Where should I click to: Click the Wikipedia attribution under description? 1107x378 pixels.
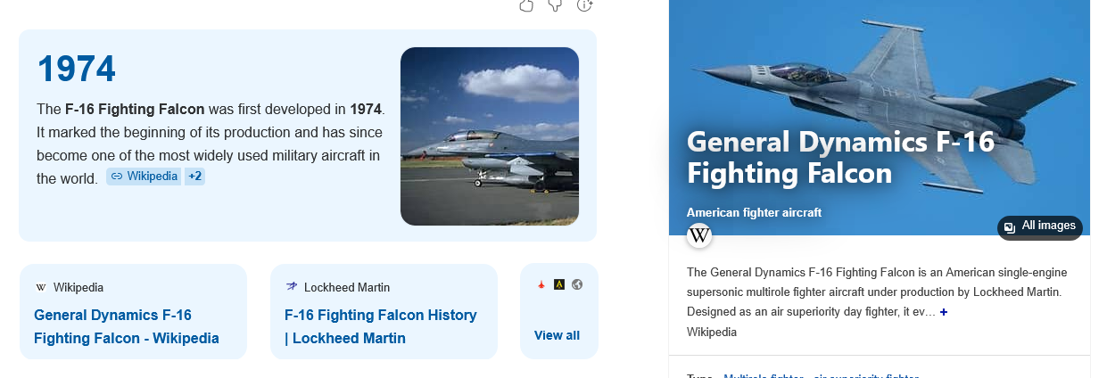pos(712,332)
